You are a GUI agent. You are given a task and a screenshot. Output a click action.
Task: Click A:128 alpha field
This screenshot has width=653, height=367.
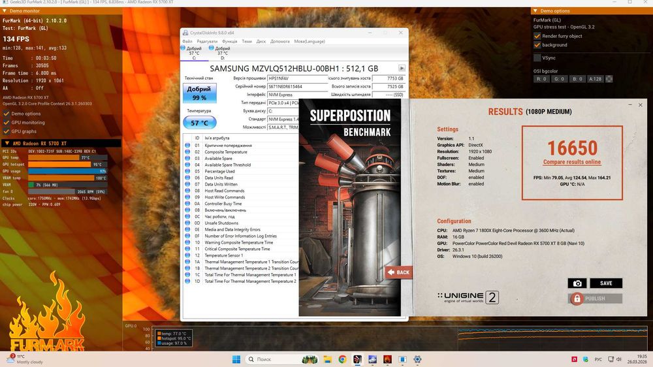pos(595,79)
